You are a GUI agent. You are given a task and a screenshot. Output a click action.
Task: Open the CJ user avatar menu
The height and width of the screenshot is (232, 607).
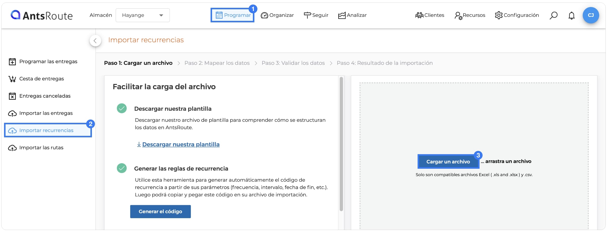[591, 15]
